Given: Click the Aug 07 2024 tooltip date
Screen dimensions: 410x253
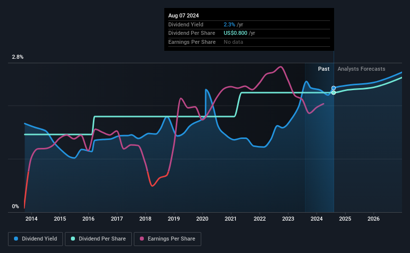Looking at the screenshot, I should pos(184,15).
